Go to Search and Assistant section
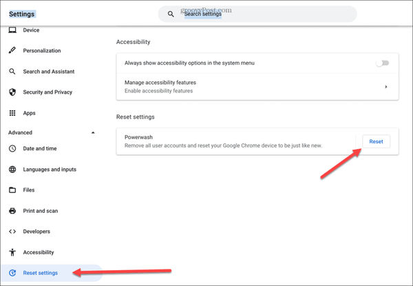 48,72
